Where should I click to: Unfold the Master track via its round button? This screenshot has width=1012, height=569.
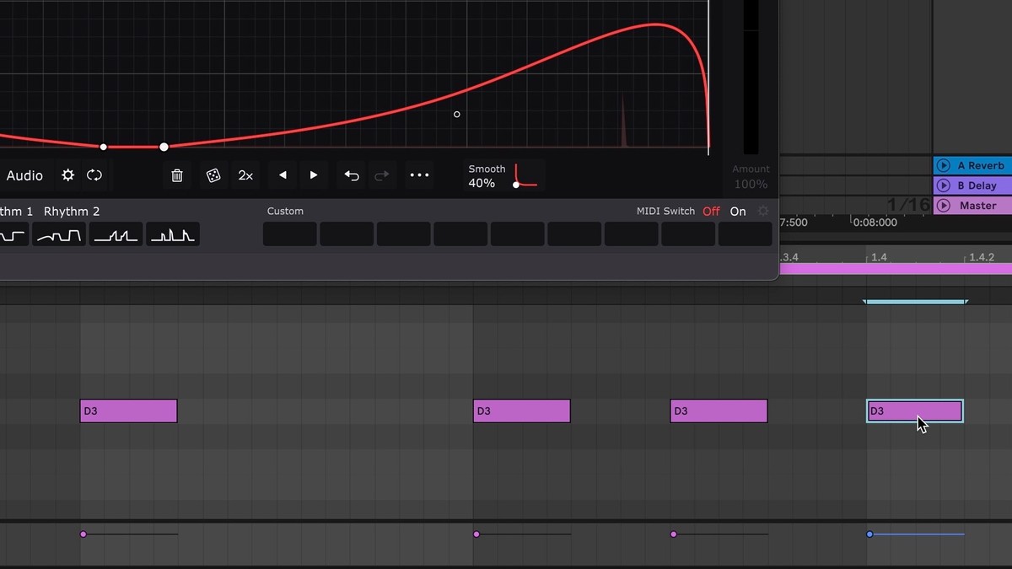point(944,206)
